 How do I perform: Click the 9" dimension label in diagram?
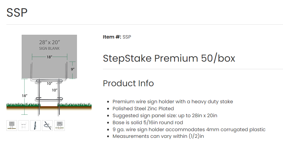coord(72,70)
